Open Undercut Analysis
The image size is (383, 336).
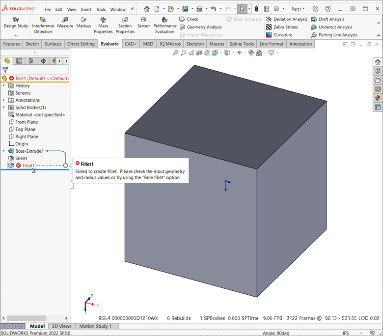pos(331,27)
